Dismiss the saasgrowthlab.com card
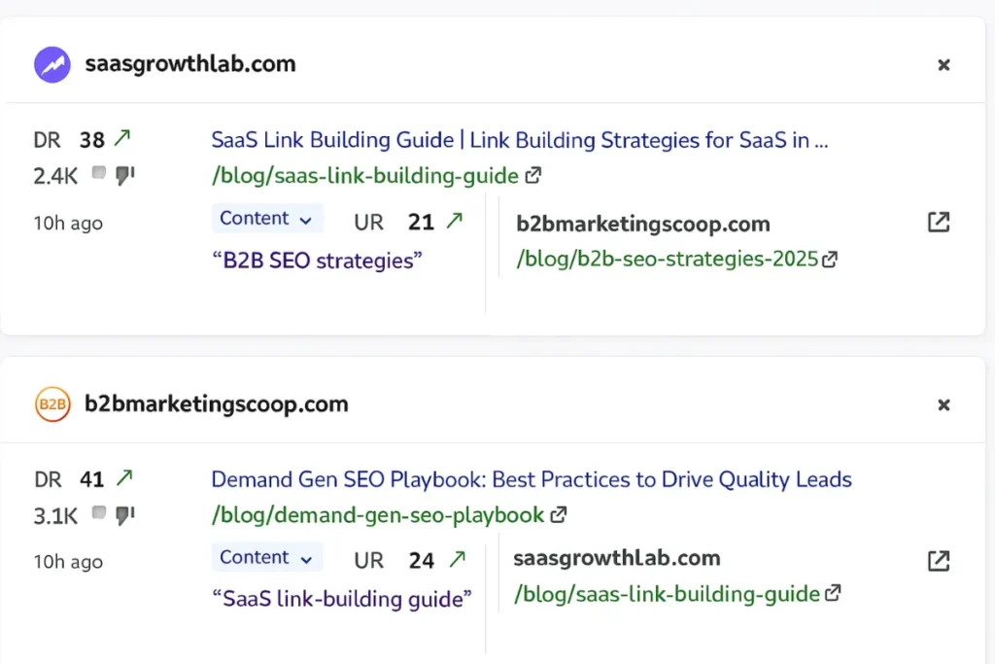 click(x=944, y=65)
